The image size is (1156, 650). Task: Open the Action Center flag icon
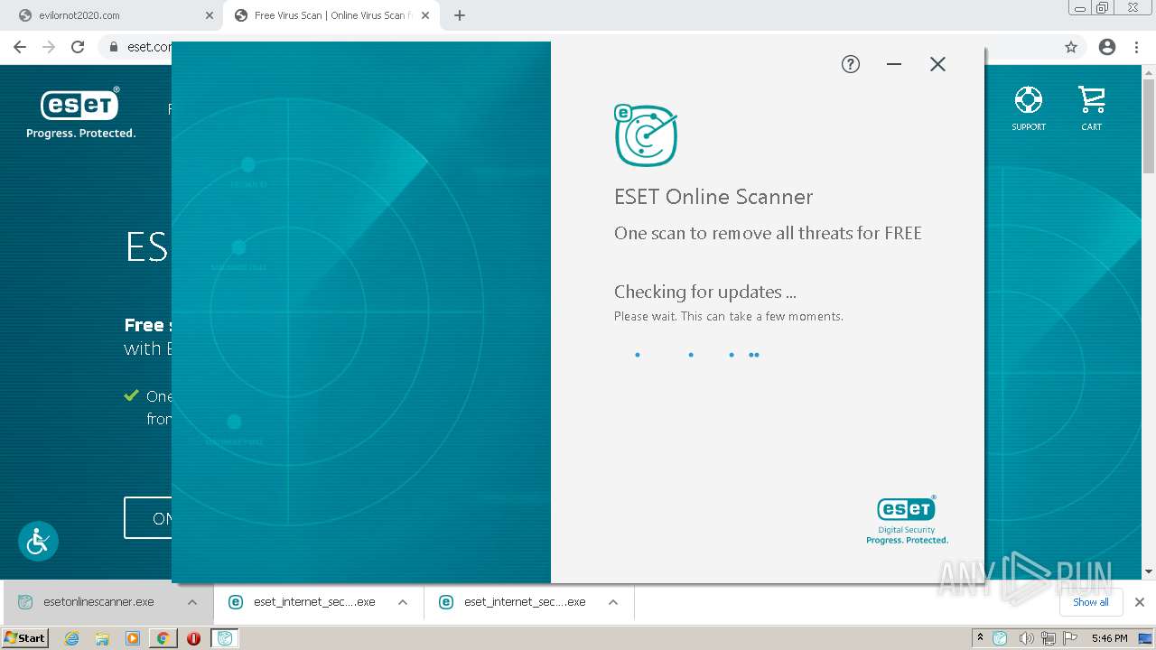click(x=1072, y=638)
